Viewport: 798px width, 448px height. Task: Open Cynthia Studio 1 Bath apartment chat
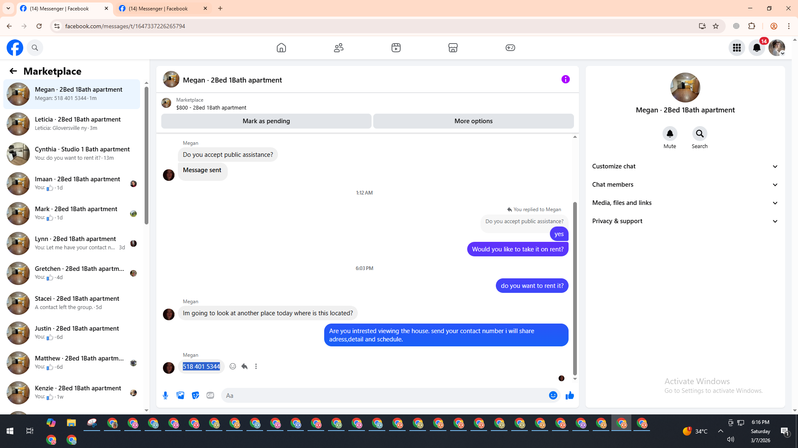tap(72, 154)
